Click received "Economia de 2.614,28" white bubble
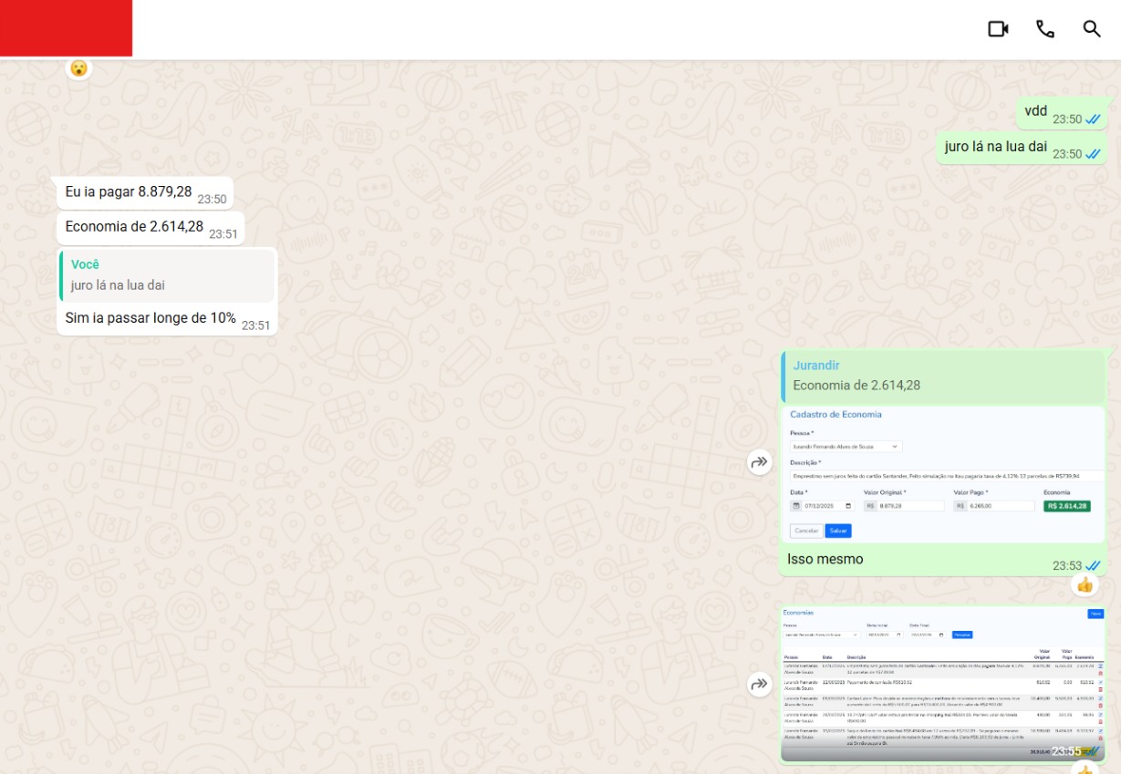Screen dimensions: 1121x774 pyautogui.click(x=134, y=227)
